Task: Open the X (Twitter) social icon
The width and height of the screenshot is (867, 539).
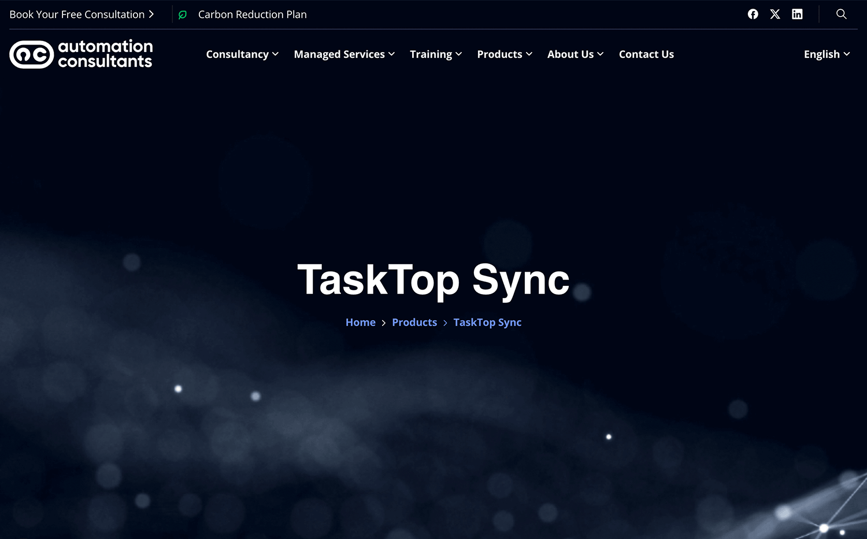Action: click(x=775, y=14)
